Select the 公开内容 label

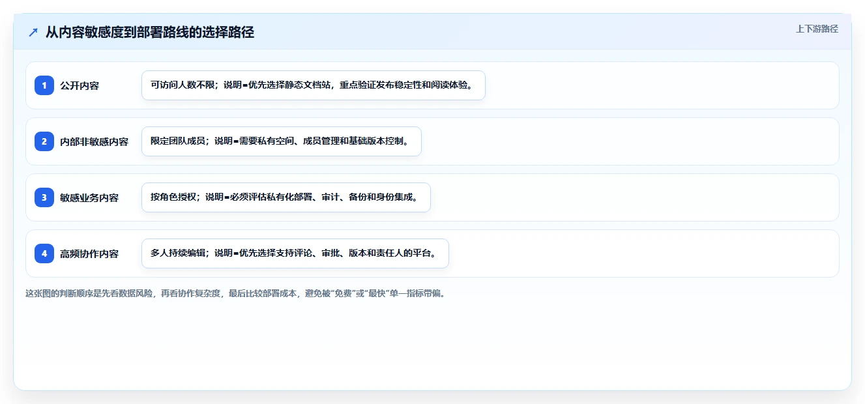[x=80, y=85]
